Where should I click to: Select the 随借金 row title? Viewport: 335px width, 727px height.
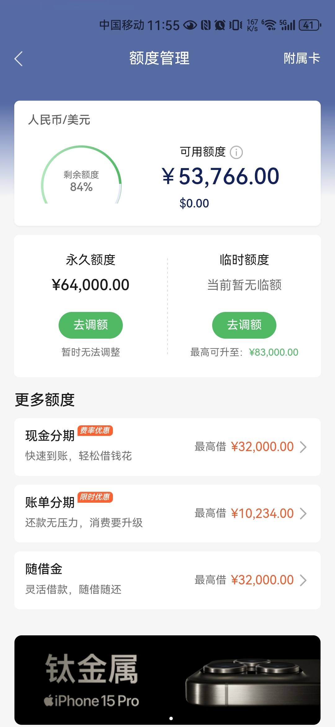[x=44, y=569]
